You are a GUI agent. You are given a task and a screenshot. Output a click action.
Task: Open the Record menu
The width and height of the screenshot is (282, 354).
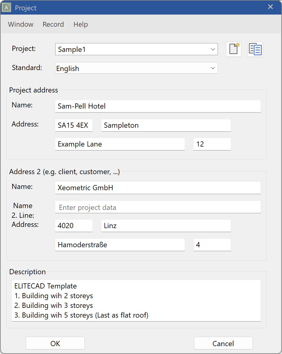(x=53, y=24)
